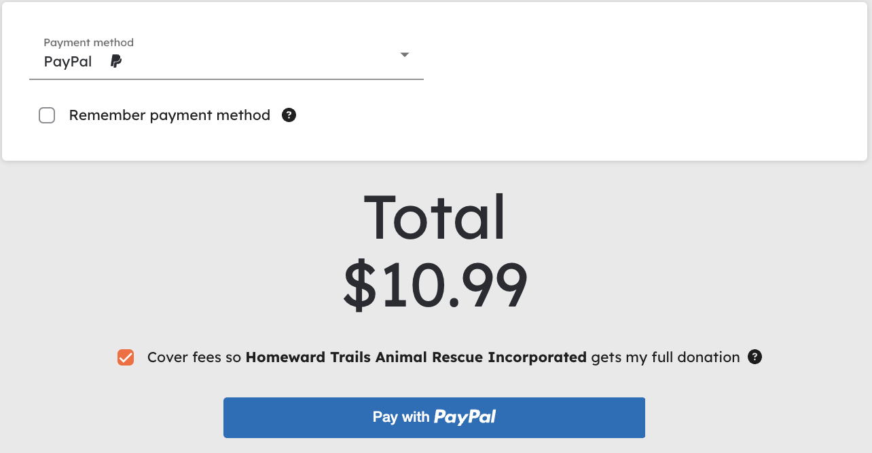The width and height of the screenshot is (872, 453).
Task: Click the PayPal wordmark on the blue button
Action: click(465, 417)
